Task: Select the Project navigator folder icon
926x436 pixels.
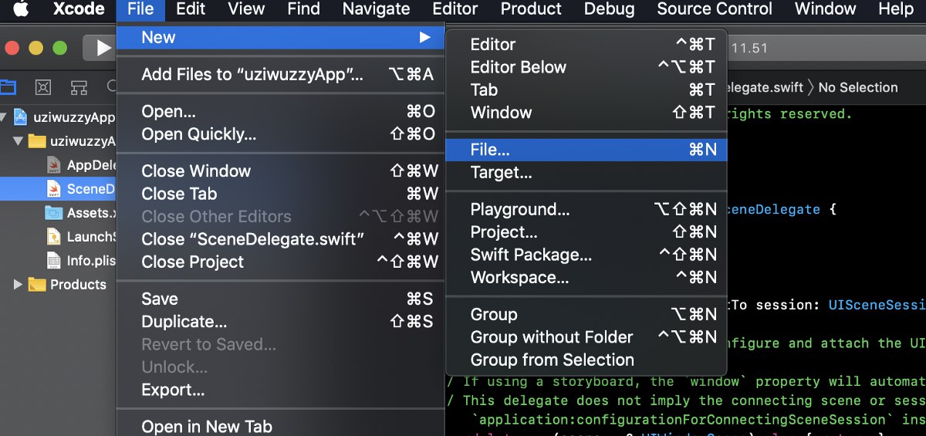Action: pyautogui.click(x=8, y=86)
